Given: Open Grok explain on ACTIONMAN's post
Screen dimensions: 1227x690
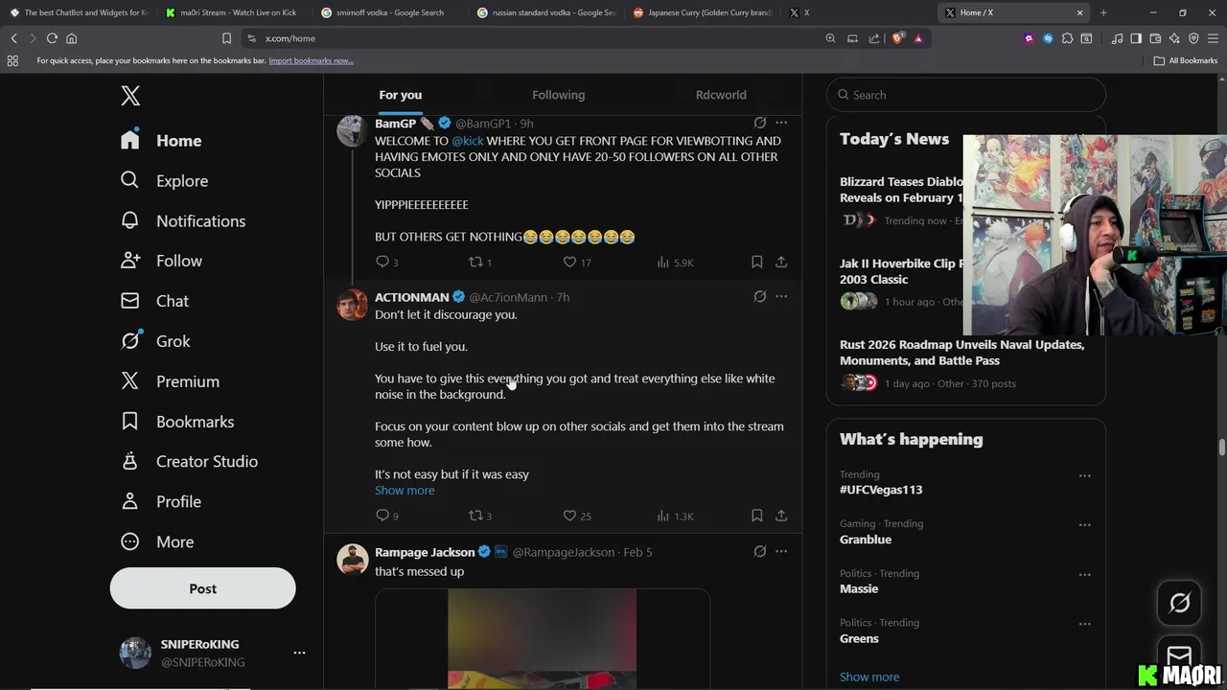Looking at the screenshot, I should pos(759,296).
